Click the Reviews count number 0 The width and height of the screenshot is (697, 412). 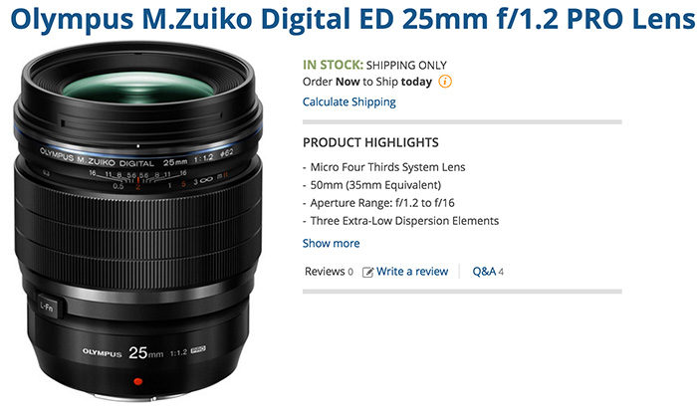coord(350,272)
